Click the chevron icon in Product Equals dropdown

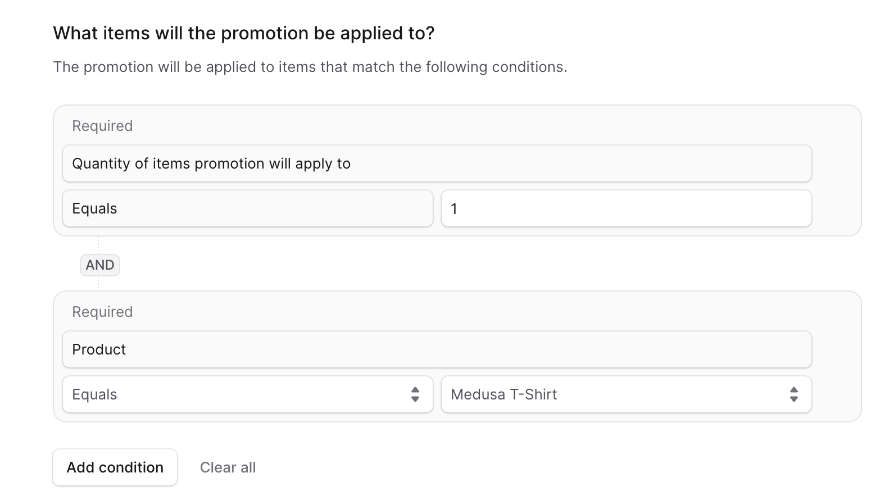[415, 394]
